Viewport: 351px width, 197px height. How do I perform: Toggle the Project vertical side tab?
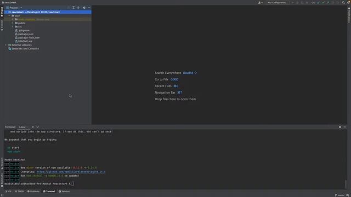(2, 11)
